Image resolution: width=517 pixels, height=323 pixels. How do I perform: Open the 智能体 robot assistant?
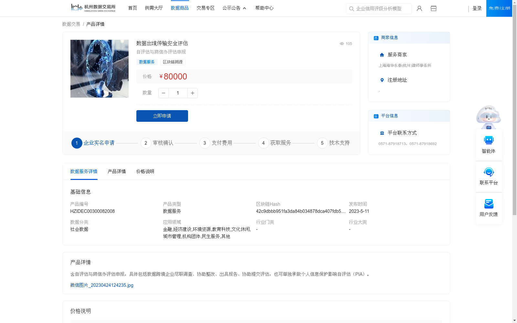point(489,145)
